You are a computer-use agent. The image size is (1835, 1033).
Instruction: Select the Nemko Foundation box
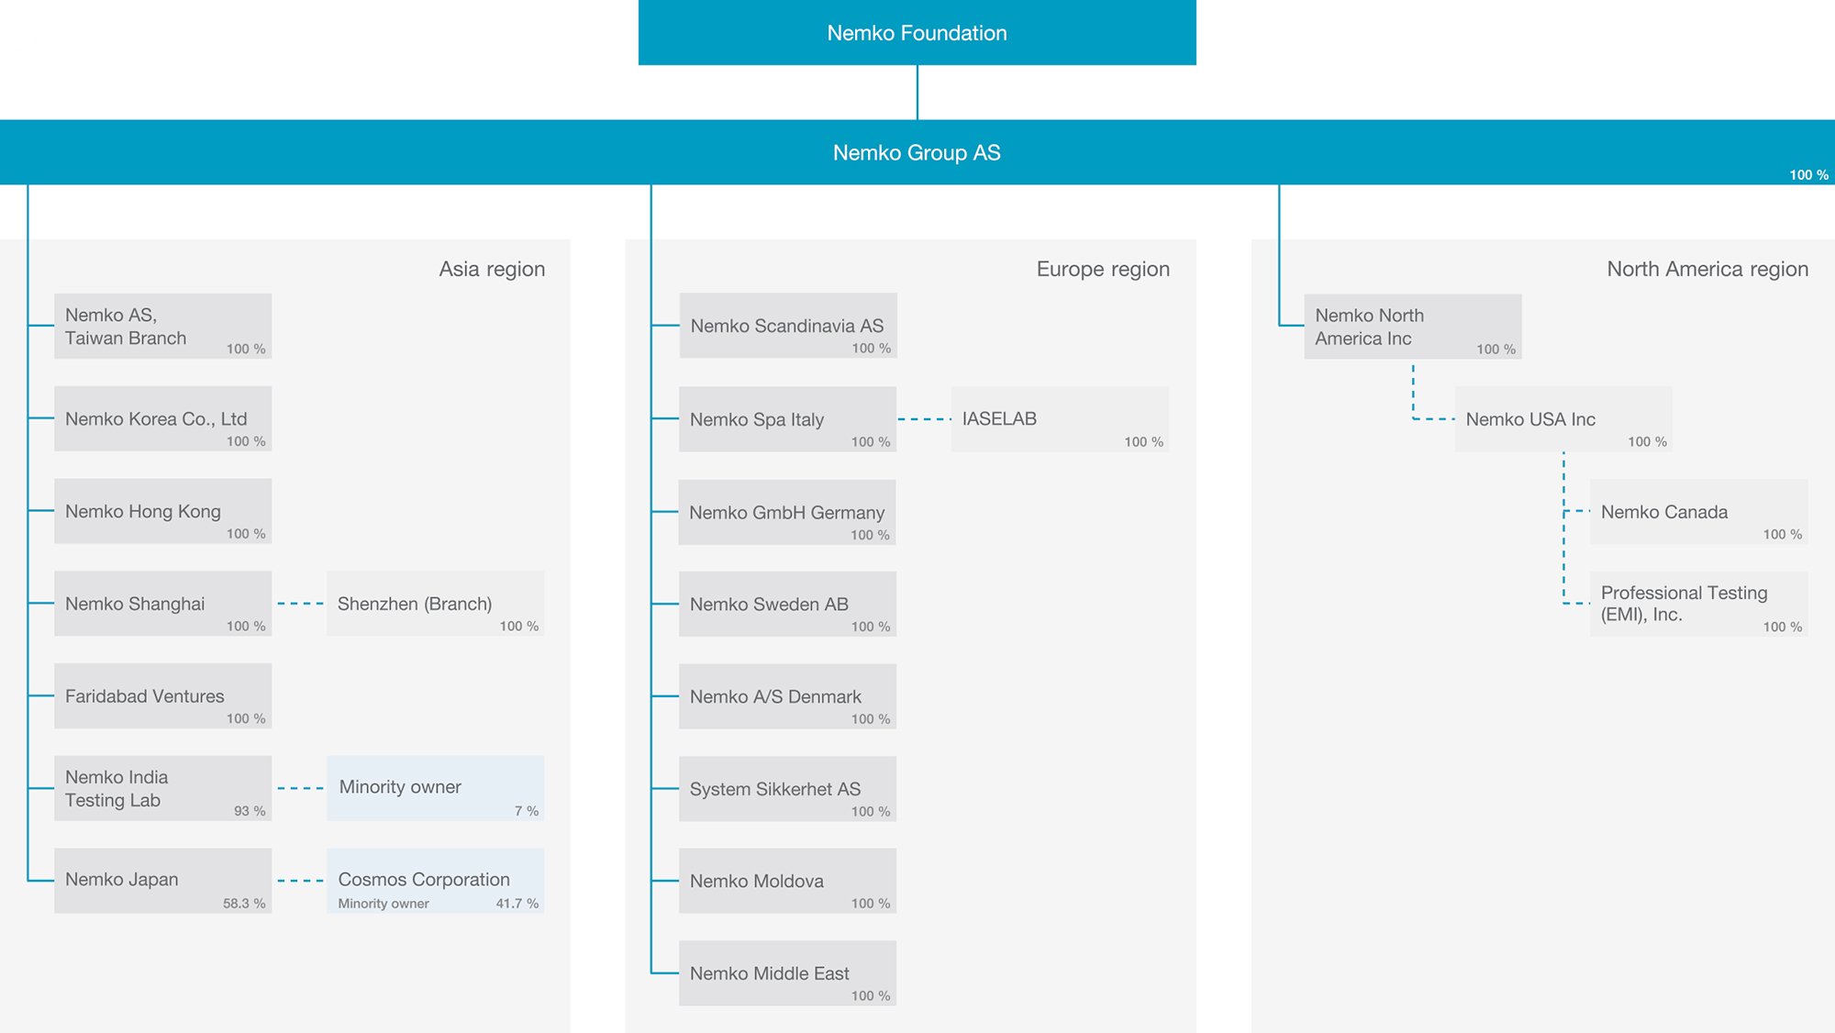click(x=916, y=32)
